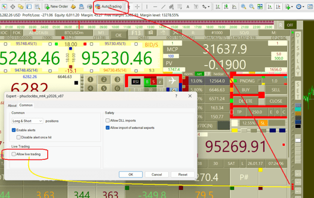Image resolution: width=314 pixels, height=198 pixels.
Task: Uncheck Allow import of external experts
Action: tap(108, 128)
